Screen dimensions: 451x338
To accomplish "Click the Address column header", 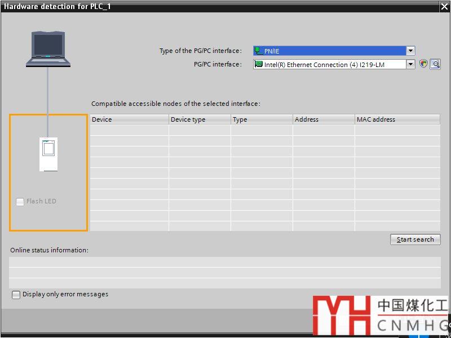I will tap(324, 119).
